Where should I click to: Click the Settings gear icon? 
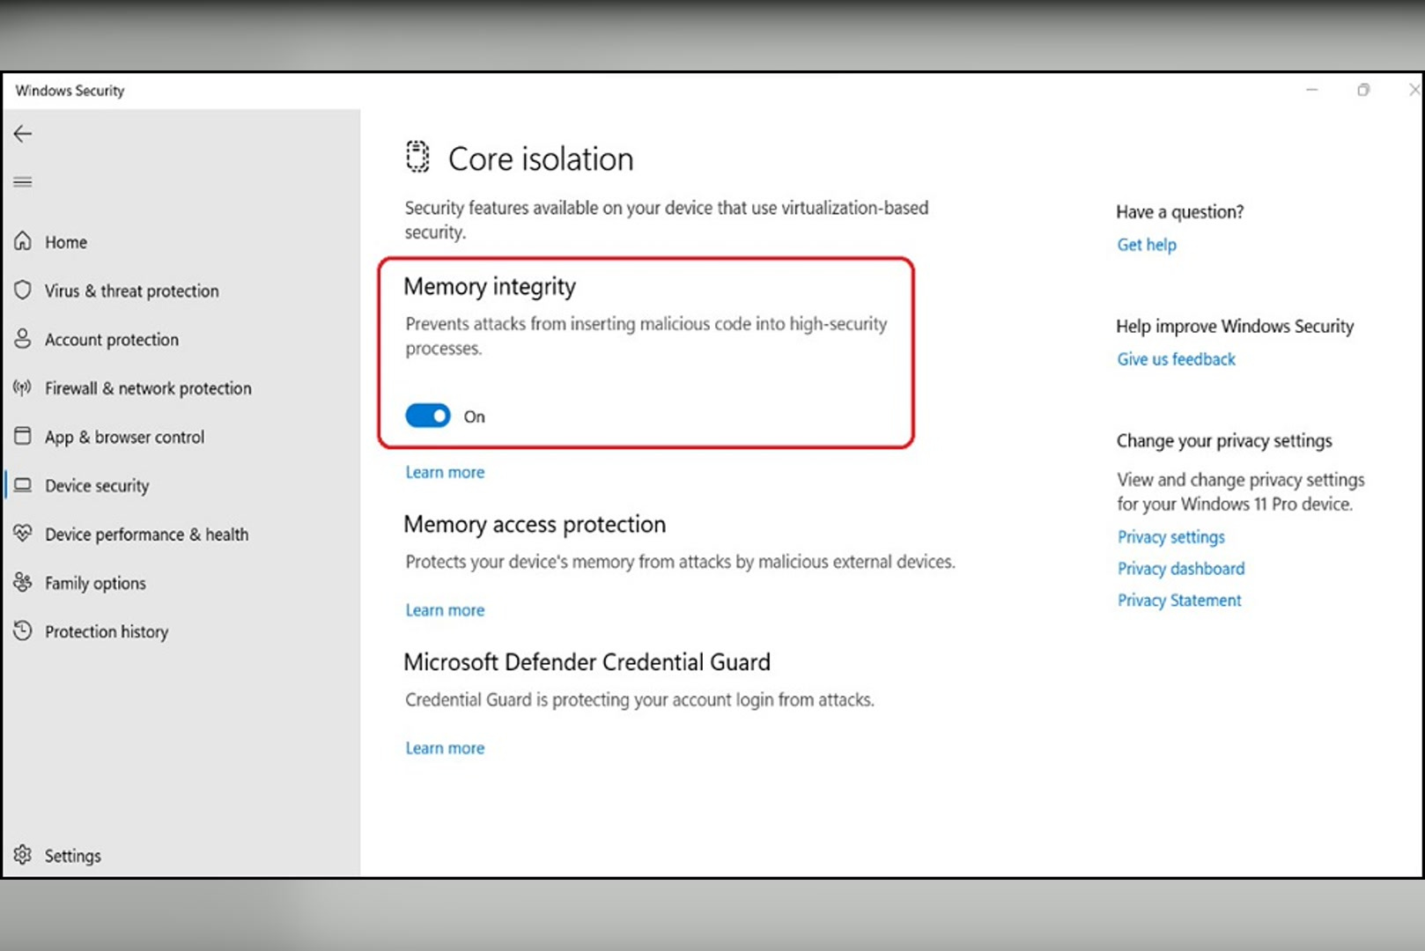pyautogui.click(x=23, y=855)
